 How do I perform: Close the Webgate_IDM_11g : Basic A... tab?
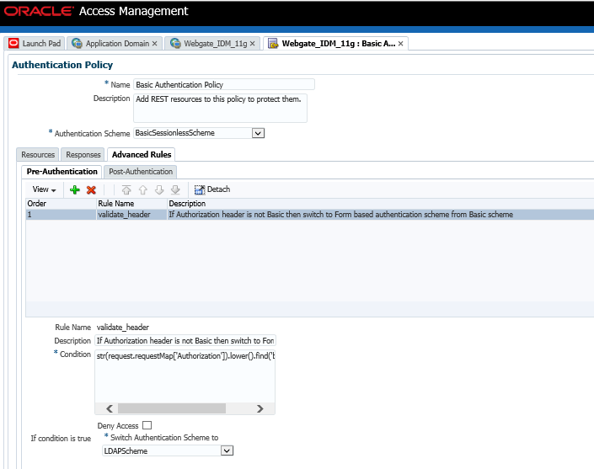(x=400, y=44)
